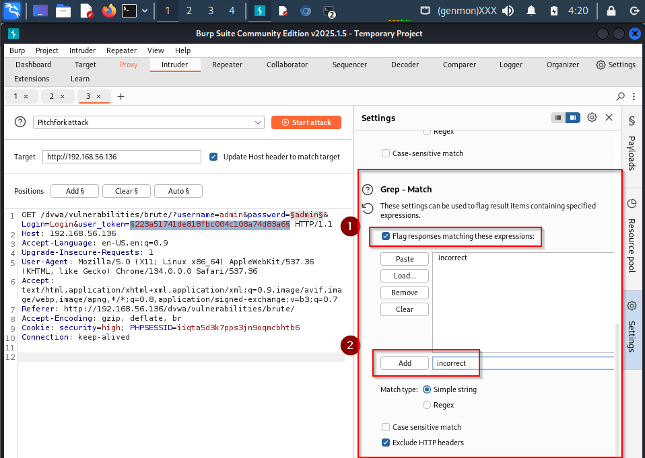Open the terminal emulator panel icon
645x458 pixels.
click(x=129, y=11)
